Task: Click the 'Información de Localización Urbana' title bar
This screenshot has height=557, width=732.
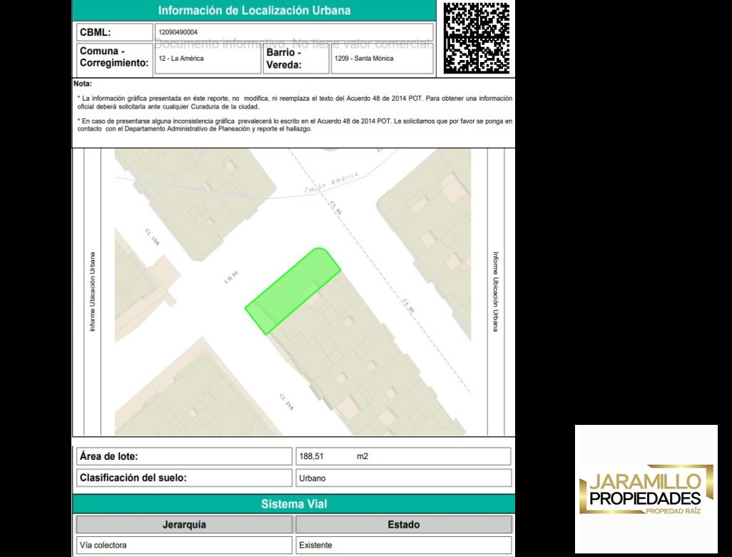Action: [254, 11]
